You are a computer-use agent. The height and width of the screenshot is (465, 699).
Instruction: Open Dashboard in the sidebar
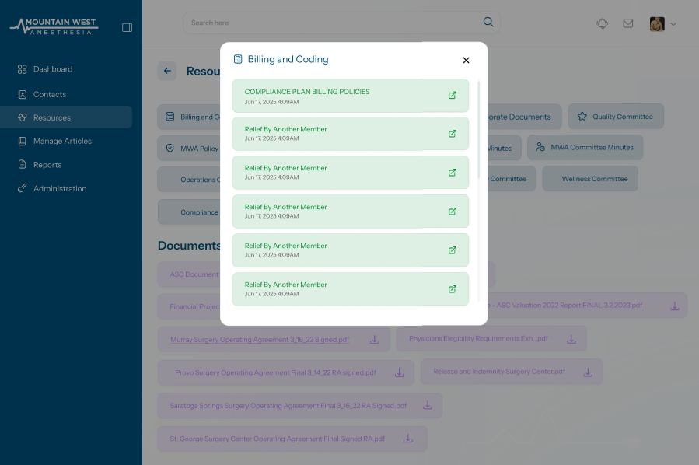pos(53,69)
